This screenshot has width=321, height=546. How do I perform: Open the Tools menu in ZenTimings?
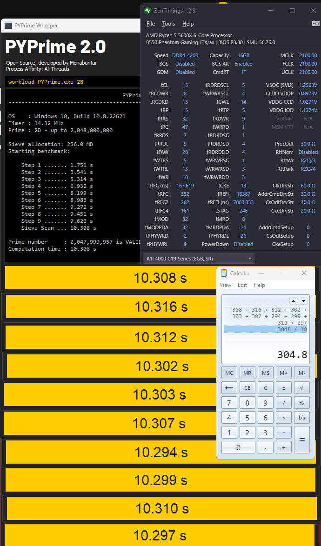[168, 24]
